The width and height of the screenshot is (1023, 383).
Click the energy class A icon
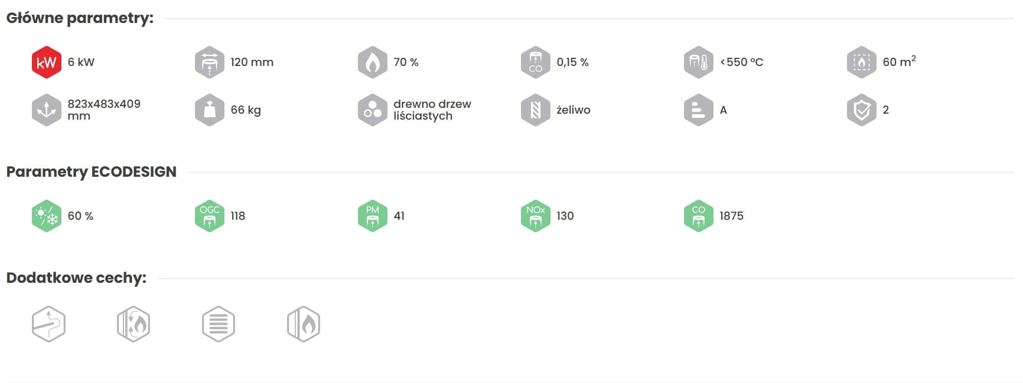click(699, 110)
